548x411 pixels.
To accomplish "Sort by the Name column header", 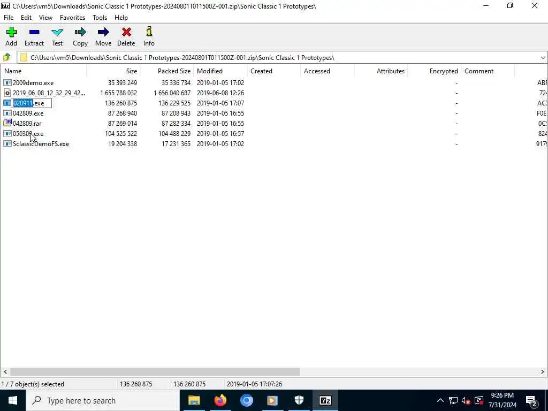I will click(43, 71).
